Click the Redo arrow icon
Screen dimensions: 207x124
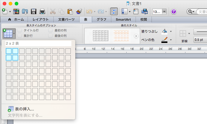(x=100, y=11)
